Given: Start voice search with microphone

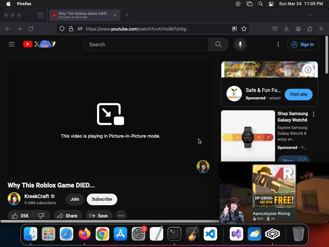Looking at the screenshot, I should [240, 44].
